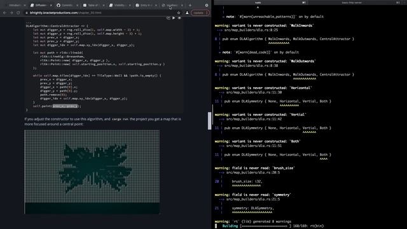
Task: Open the site info lock icon
Action: (x=27, y=13)
